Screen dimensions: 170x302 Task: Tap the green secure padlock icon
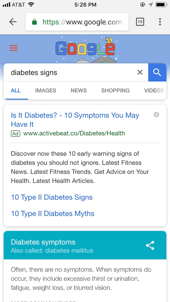click(35, 22)
